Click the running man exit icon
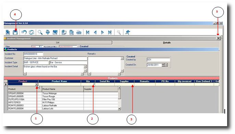Screen dimensions: 235x134 coord(127,32)
